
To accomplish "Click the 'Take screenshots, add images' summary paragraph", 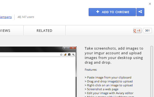I will [x=114, y=56].
